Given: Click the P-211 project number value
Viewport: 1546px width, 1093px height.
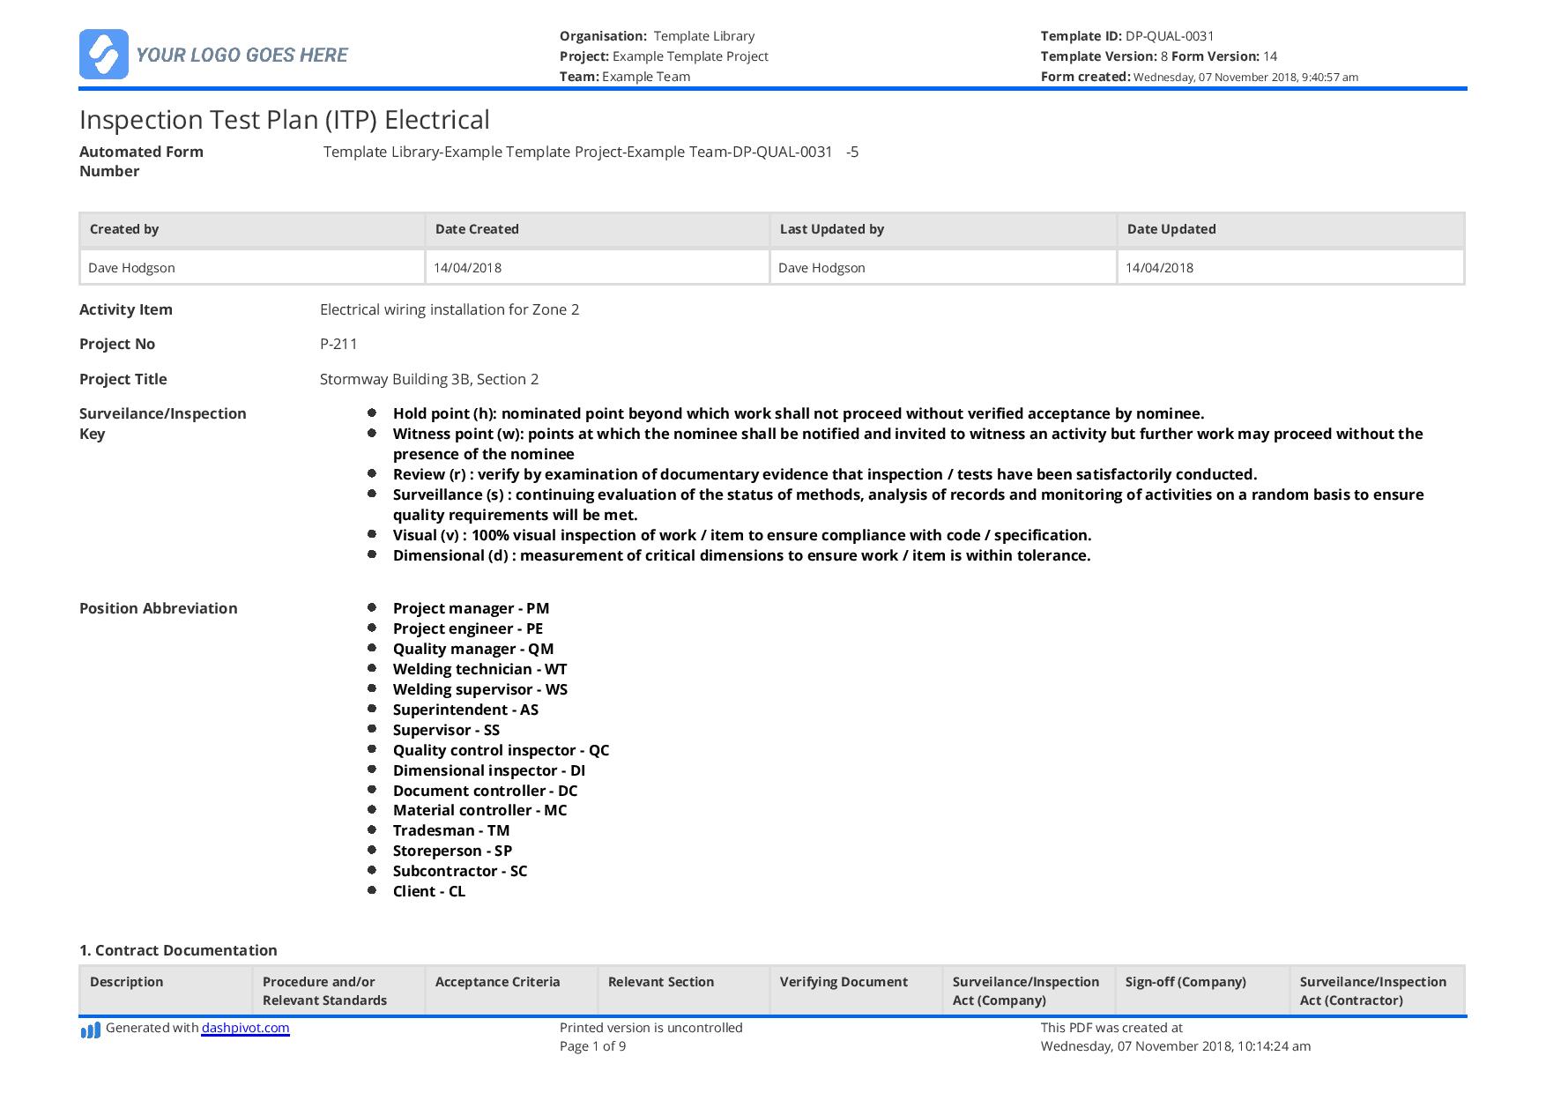Looking at the screenshot, I should 338,344.
